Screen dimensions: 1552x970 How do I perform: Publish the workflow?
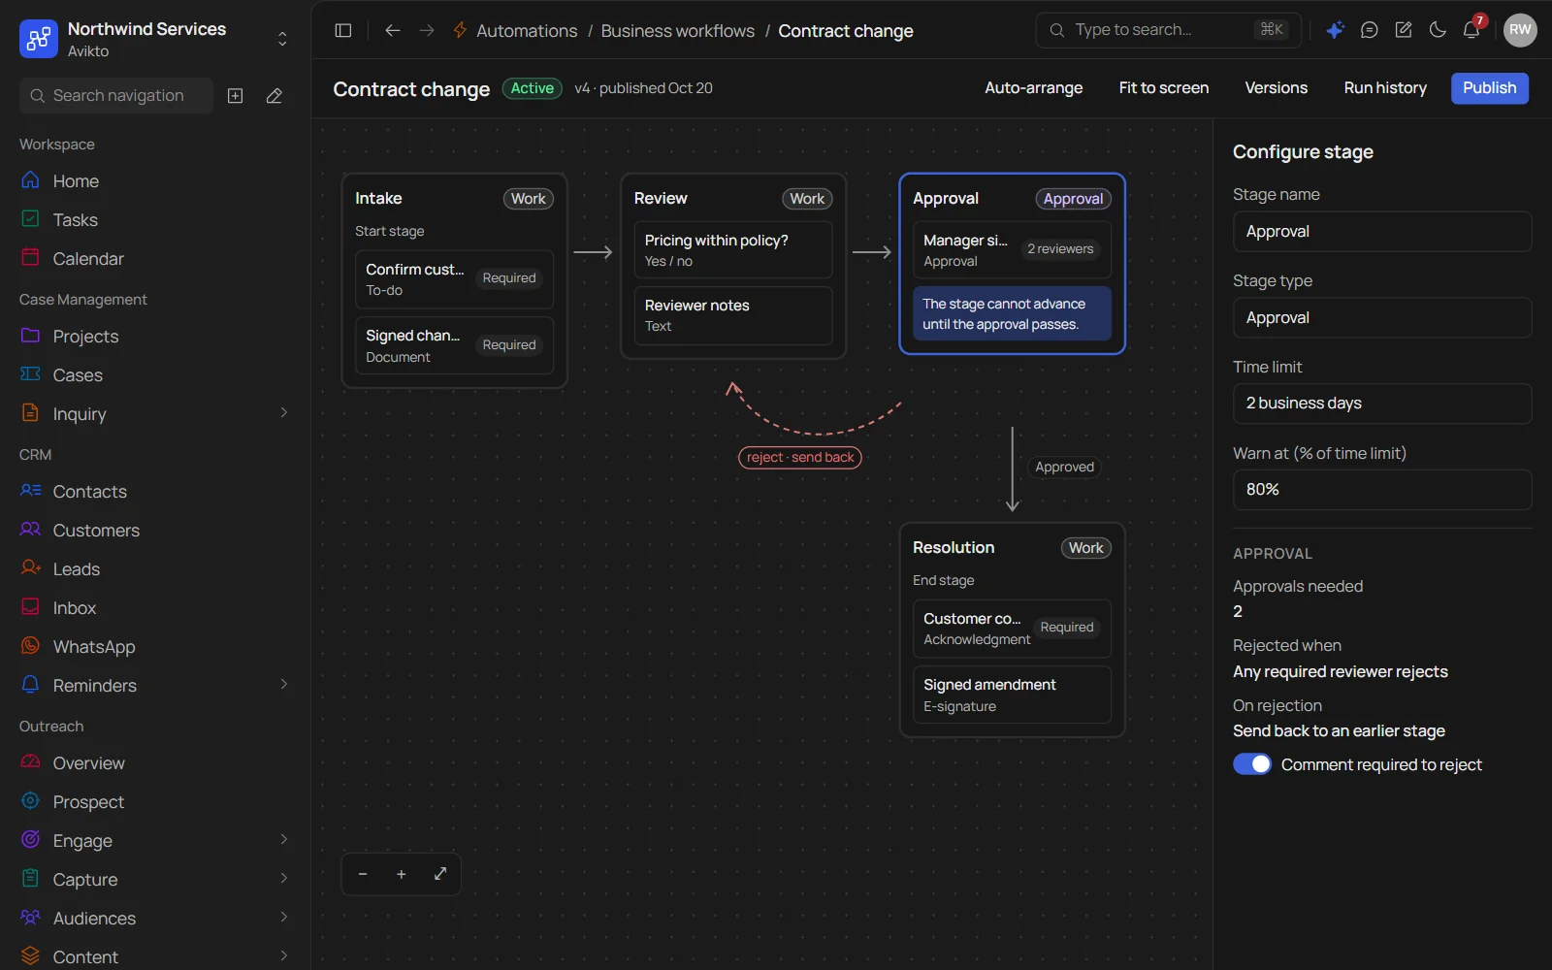(x=1490, y=88)
